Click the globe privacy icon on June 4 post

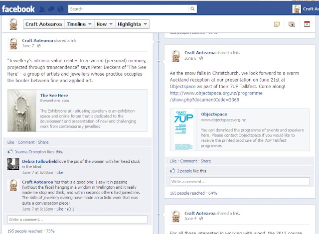pyautogui.click(x=201, y=219)
